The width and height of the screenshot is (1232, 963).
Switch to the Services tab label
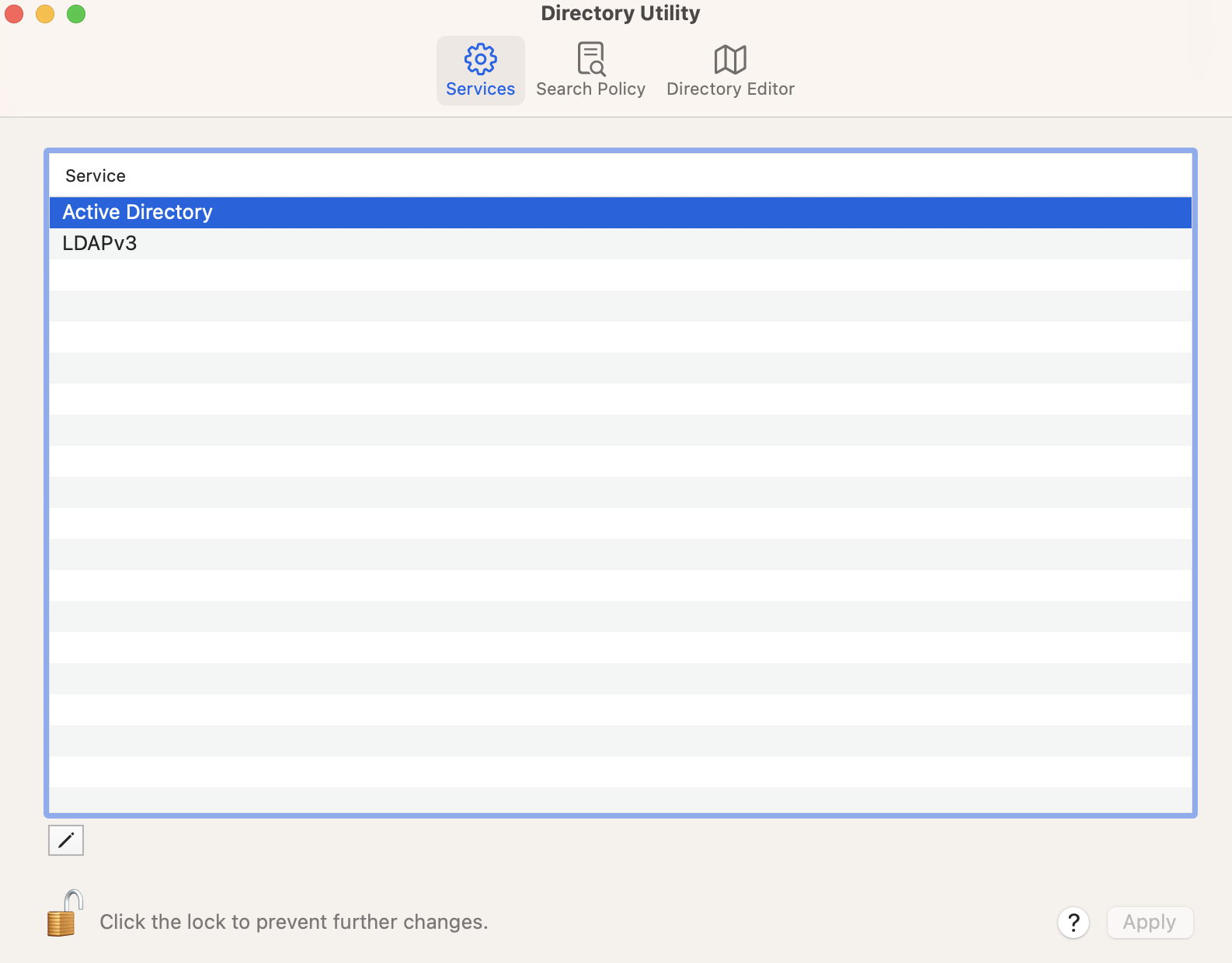[480, 89]
